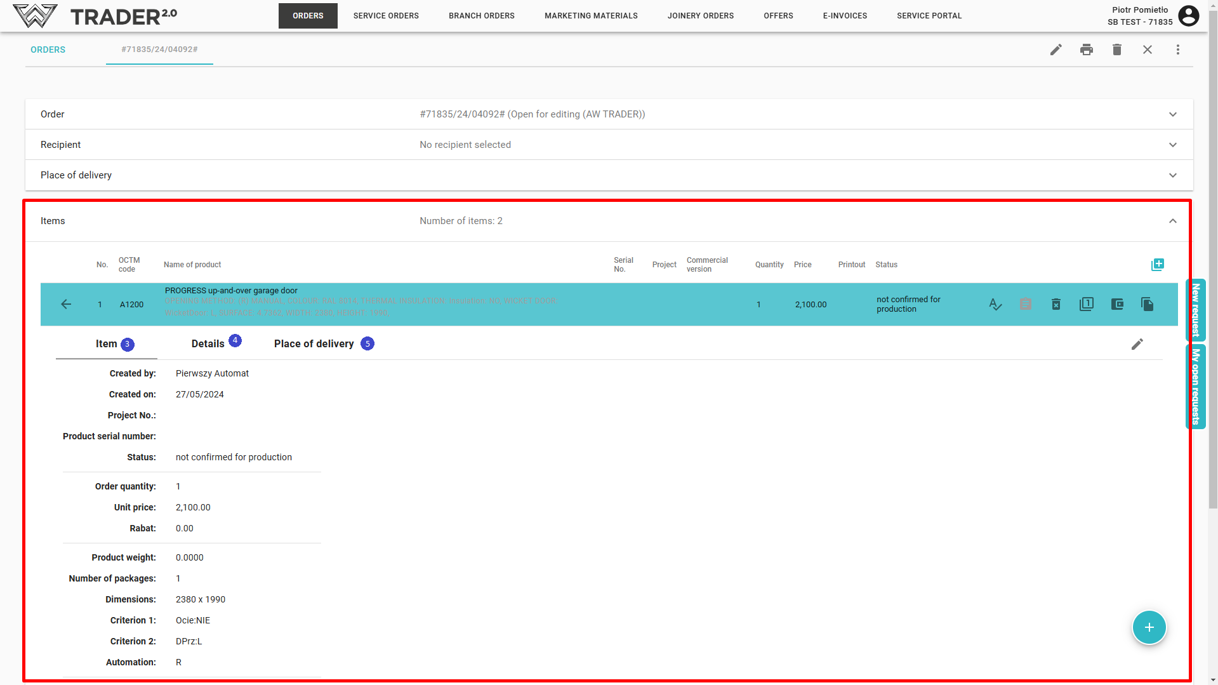This screenshot has width=1218, height=685.
Task: Click add-to-collection icon above the items table
Action: pos(1157,265)
